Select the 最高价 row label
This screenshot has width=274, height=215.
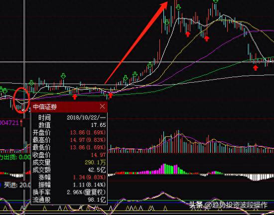coord(41,140)
